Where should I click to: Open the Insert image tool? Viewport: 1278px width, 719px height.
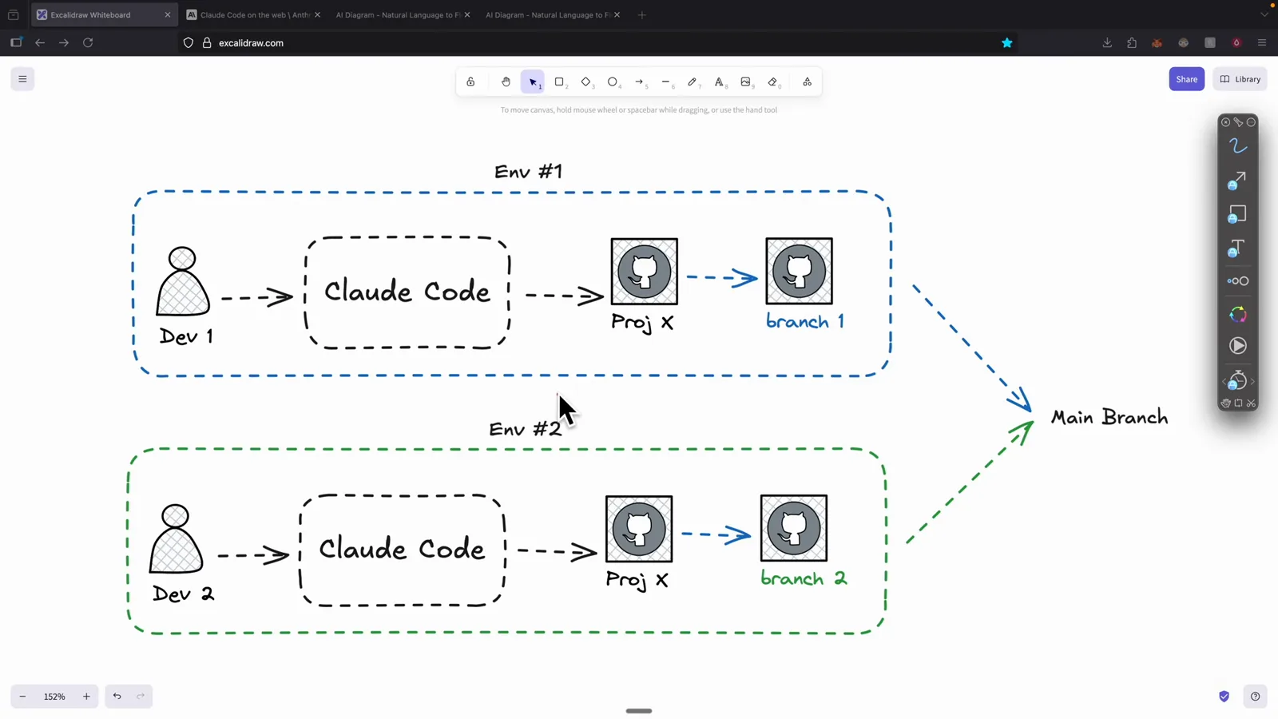tap(746, 82)
